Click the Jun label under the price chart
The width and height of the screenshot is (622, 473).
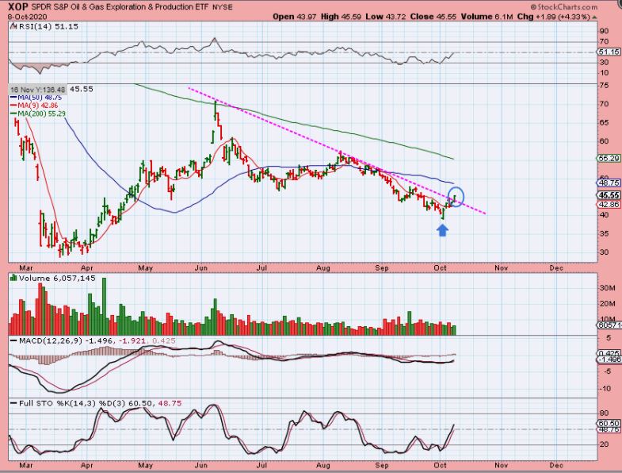pyautogui.click(x=201, y=268)
